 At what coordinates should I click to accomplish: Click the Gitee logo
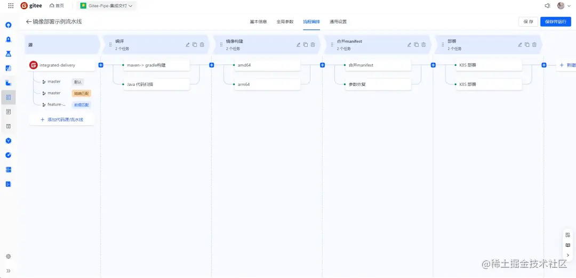tap(32, 5)
